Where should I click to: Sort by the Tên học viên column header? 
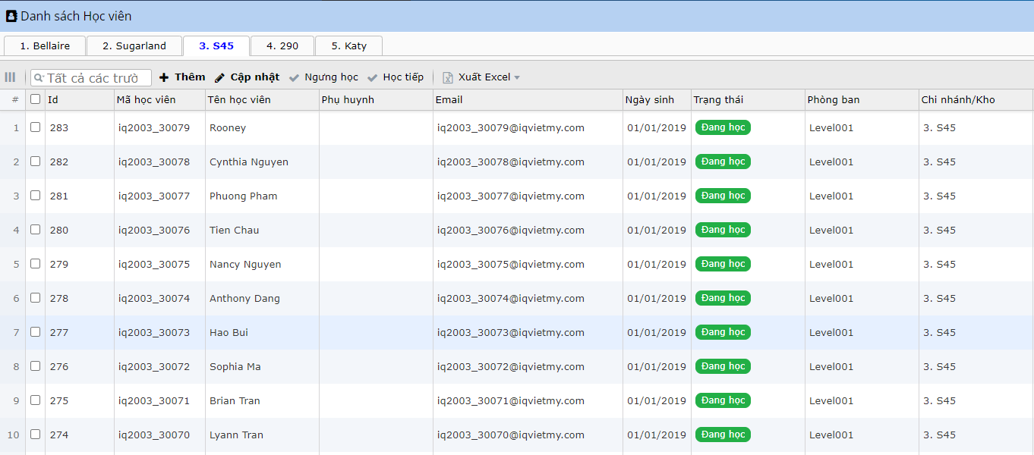(x=238, y=100)
